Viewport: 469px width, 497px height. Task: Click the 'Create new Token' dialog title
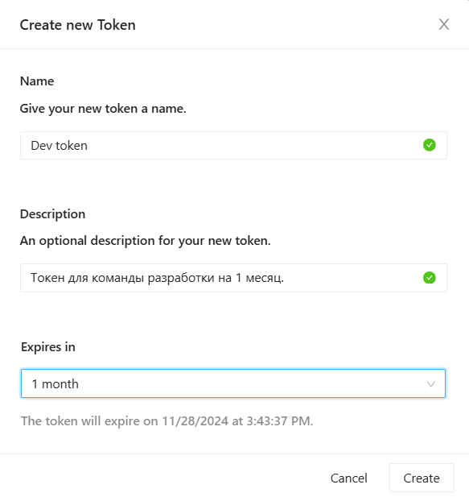(77, 25)
